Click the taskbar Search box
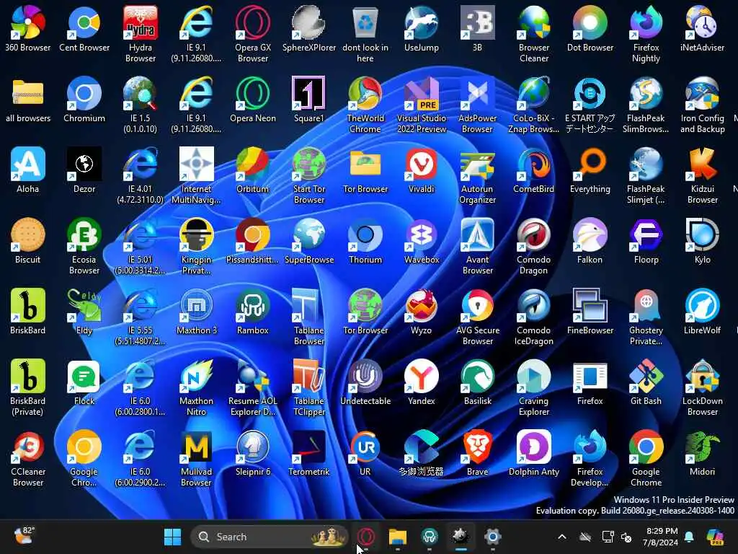The height and width of the screenshot is (554, 738). [269, 537]
